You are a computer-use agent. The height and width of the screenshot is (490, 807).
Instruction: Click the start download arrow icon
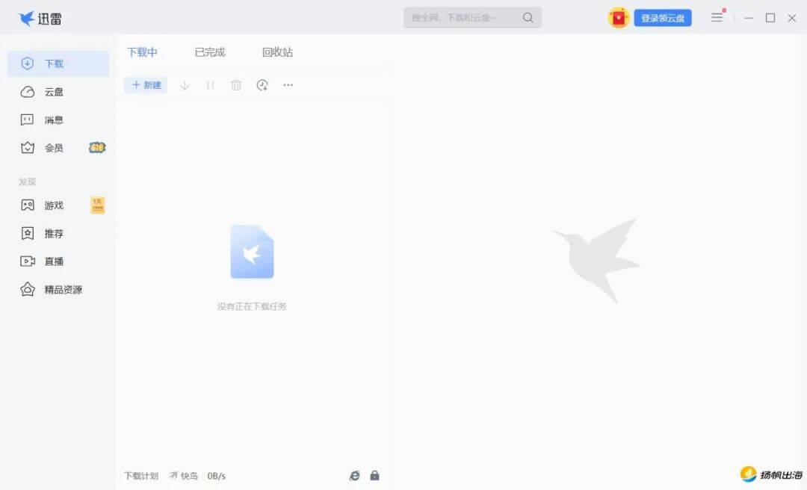(185, 85)
